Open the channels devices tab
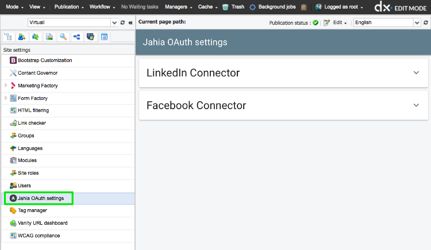 pos(90,37)
